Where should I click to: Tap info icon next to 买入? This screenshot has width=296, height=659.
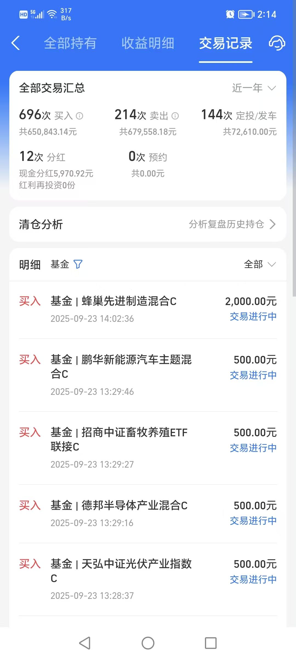(x=79, y=116)
